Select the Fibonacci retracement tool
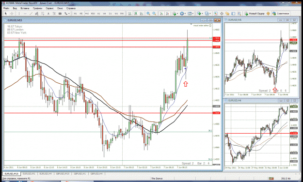 pyautogui.click(x=43, y=14)
